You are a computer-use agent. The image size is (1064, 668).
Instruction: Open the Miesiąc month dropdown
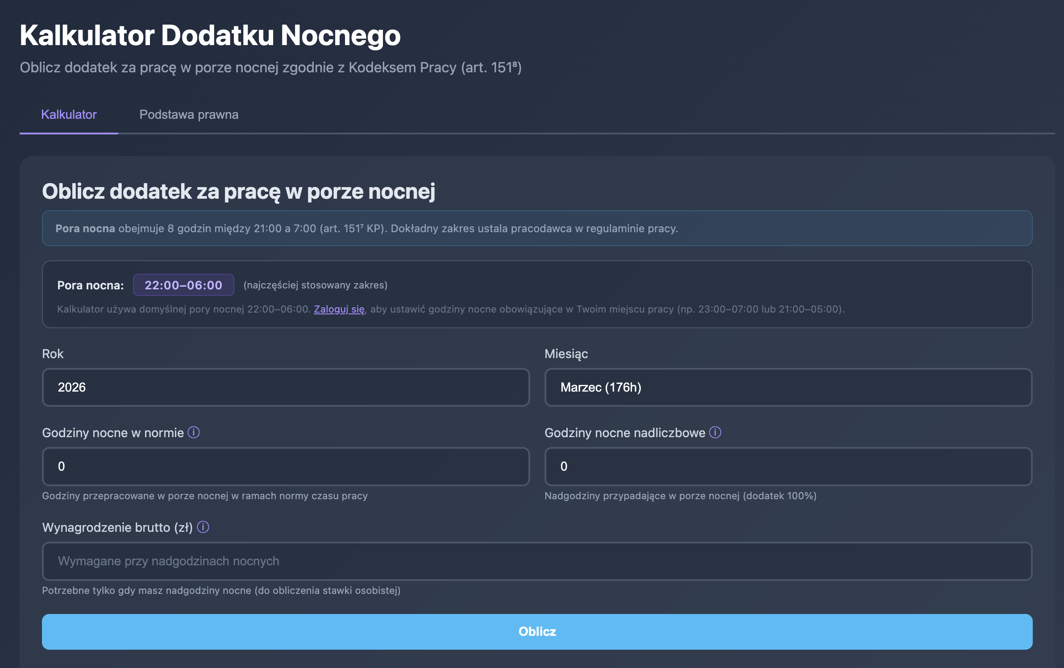(788, 387)
